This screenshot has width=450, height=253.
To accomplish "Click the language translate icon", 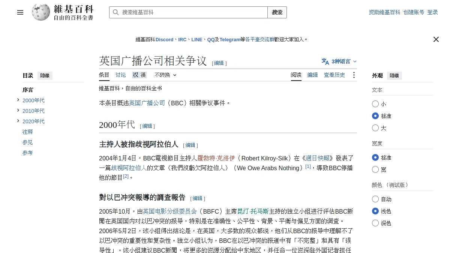I will pos(325,61).
